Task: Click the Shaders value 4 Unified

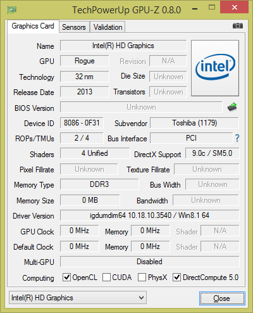Action: pos(95,153)
